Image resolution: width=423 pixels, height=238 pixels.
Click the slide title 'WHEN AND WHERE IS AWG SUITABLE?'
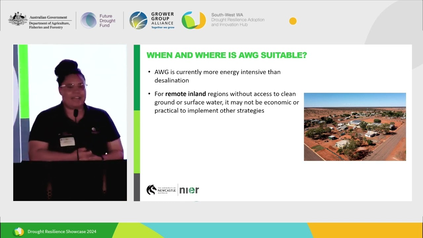[227, 55]
